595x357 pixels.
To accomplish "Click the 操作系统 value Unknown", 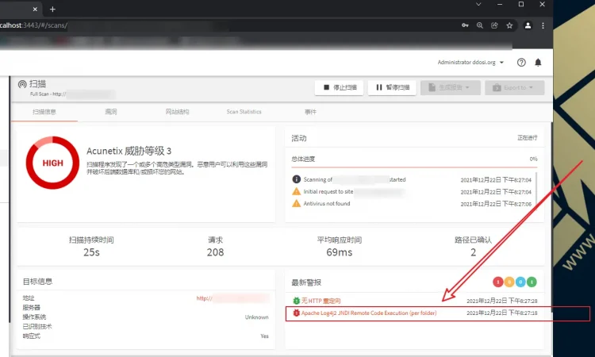I will click(x=256, y=317).
